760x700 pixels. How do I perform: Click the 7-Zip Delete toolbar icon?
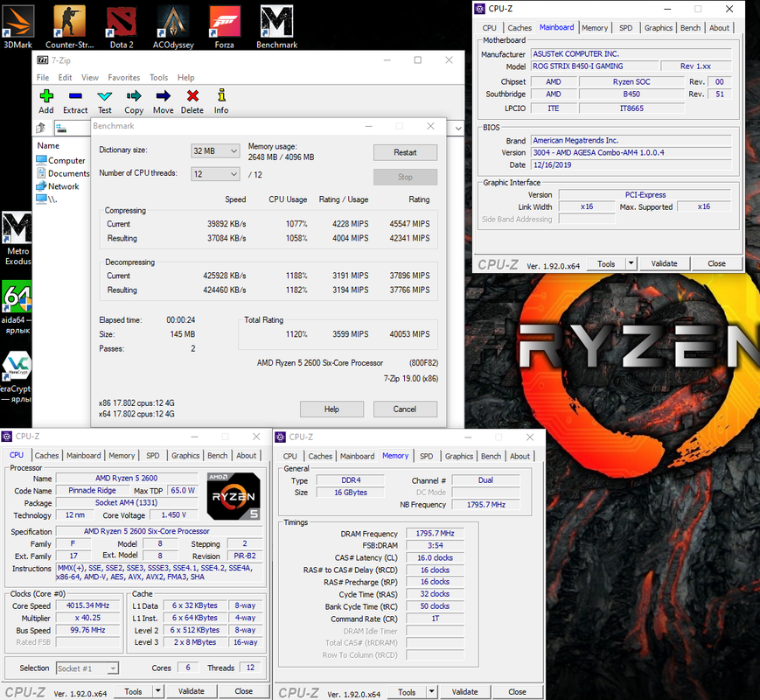pos(192,101)
